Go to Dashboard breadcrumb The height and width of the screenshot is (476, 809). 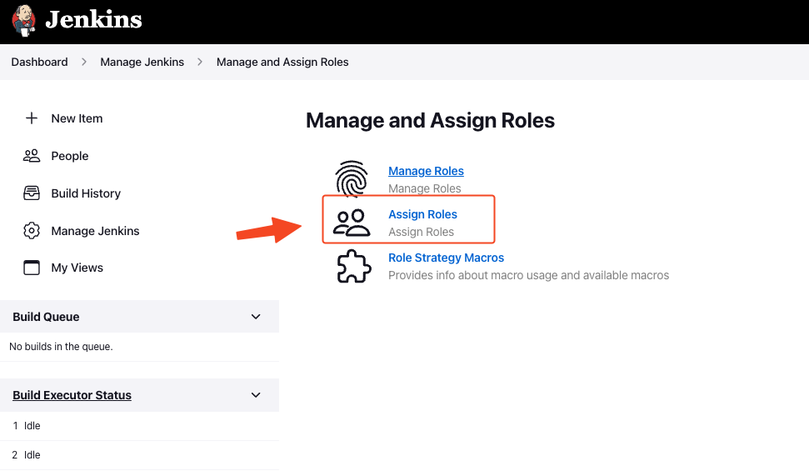click(39, 62)
